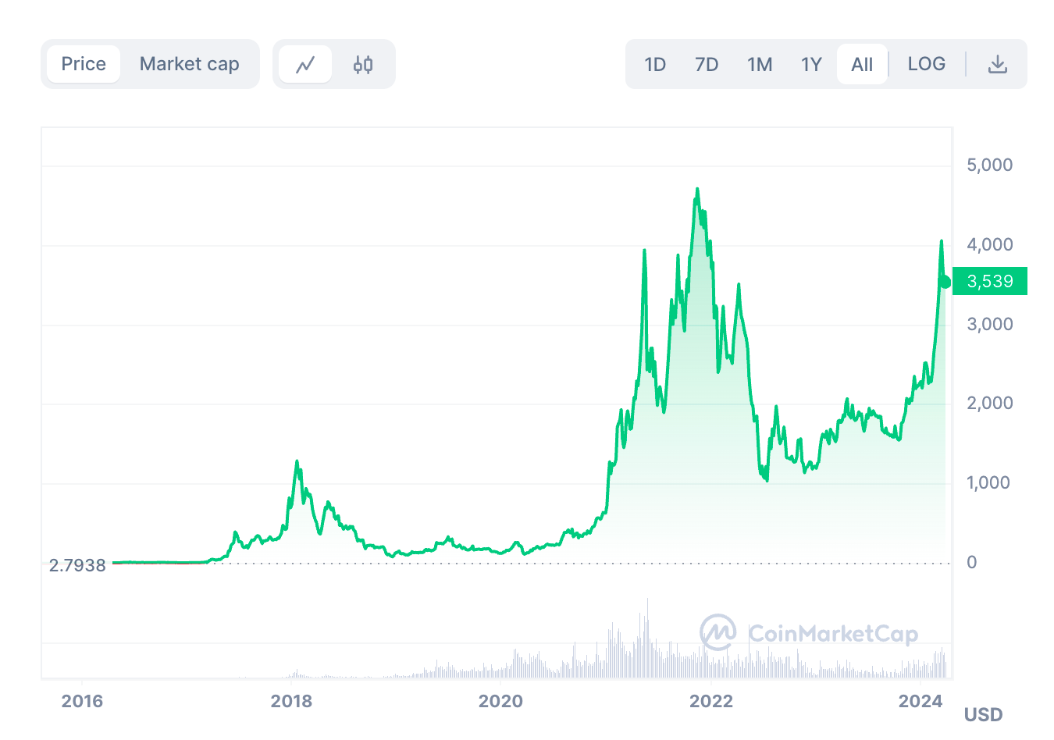The height and width of the screenshot is (740, 1054).
Task: Choose the All time range
Action: (x=862, y=64)
